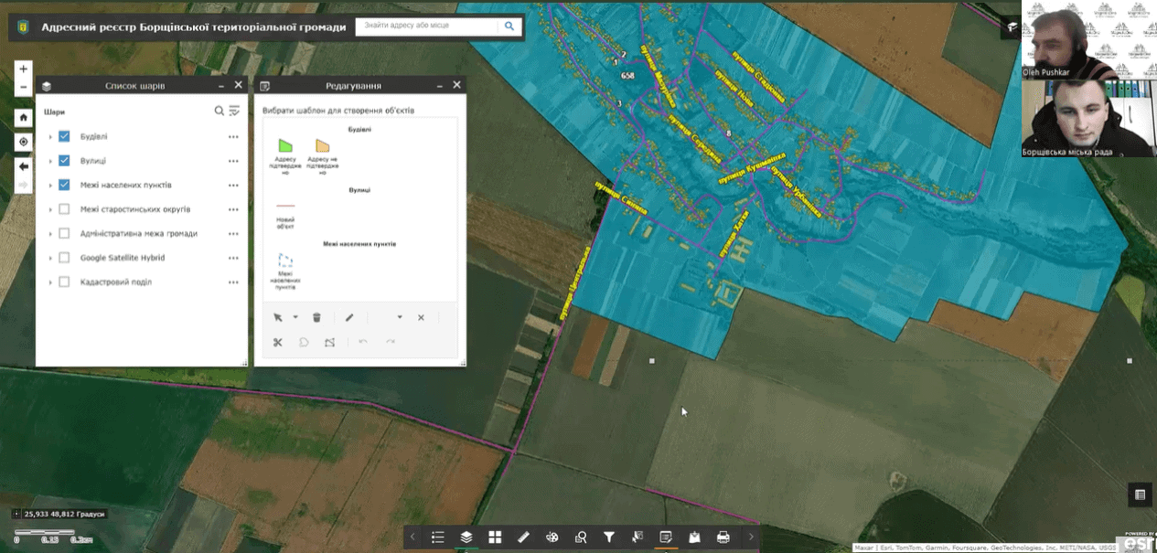Turn on Google Satellite Hybrid layer
This screenshot has height=553, width=1157.
[x=64, y=258]
